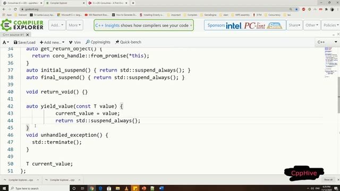Viewport: 340px width, 191px height.
Task: Click the PC-lint sponsor logo
Action: 254,25
